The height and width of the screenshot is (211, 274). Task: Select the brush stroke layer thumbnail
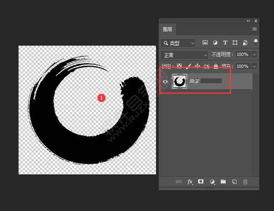(180, 81)
